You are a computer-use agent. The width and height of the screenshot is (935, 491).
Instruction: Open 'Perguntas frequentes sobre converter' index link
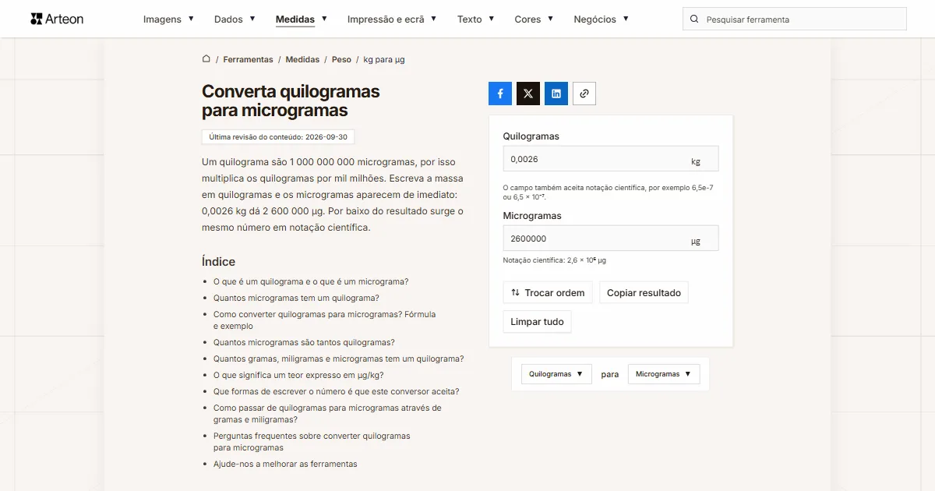coord(312,442)
